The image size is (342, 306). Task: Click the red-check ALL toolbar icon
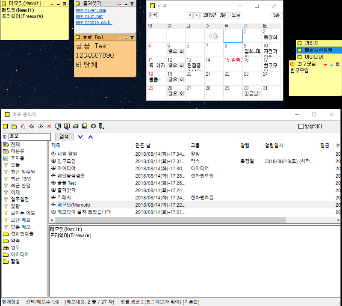[x=23, y=126]
